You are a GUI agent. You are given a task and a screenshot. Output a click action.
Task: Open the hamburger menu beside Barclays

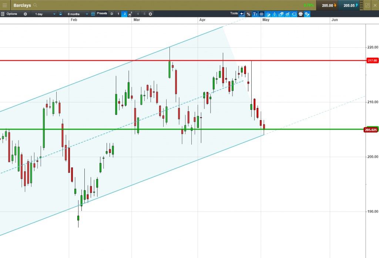[5, 5]
